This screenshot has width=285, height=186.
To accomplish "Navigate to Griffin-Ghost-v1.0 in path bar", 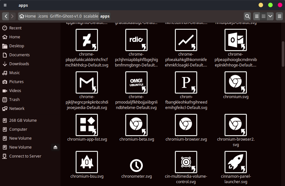I will 66,16.
